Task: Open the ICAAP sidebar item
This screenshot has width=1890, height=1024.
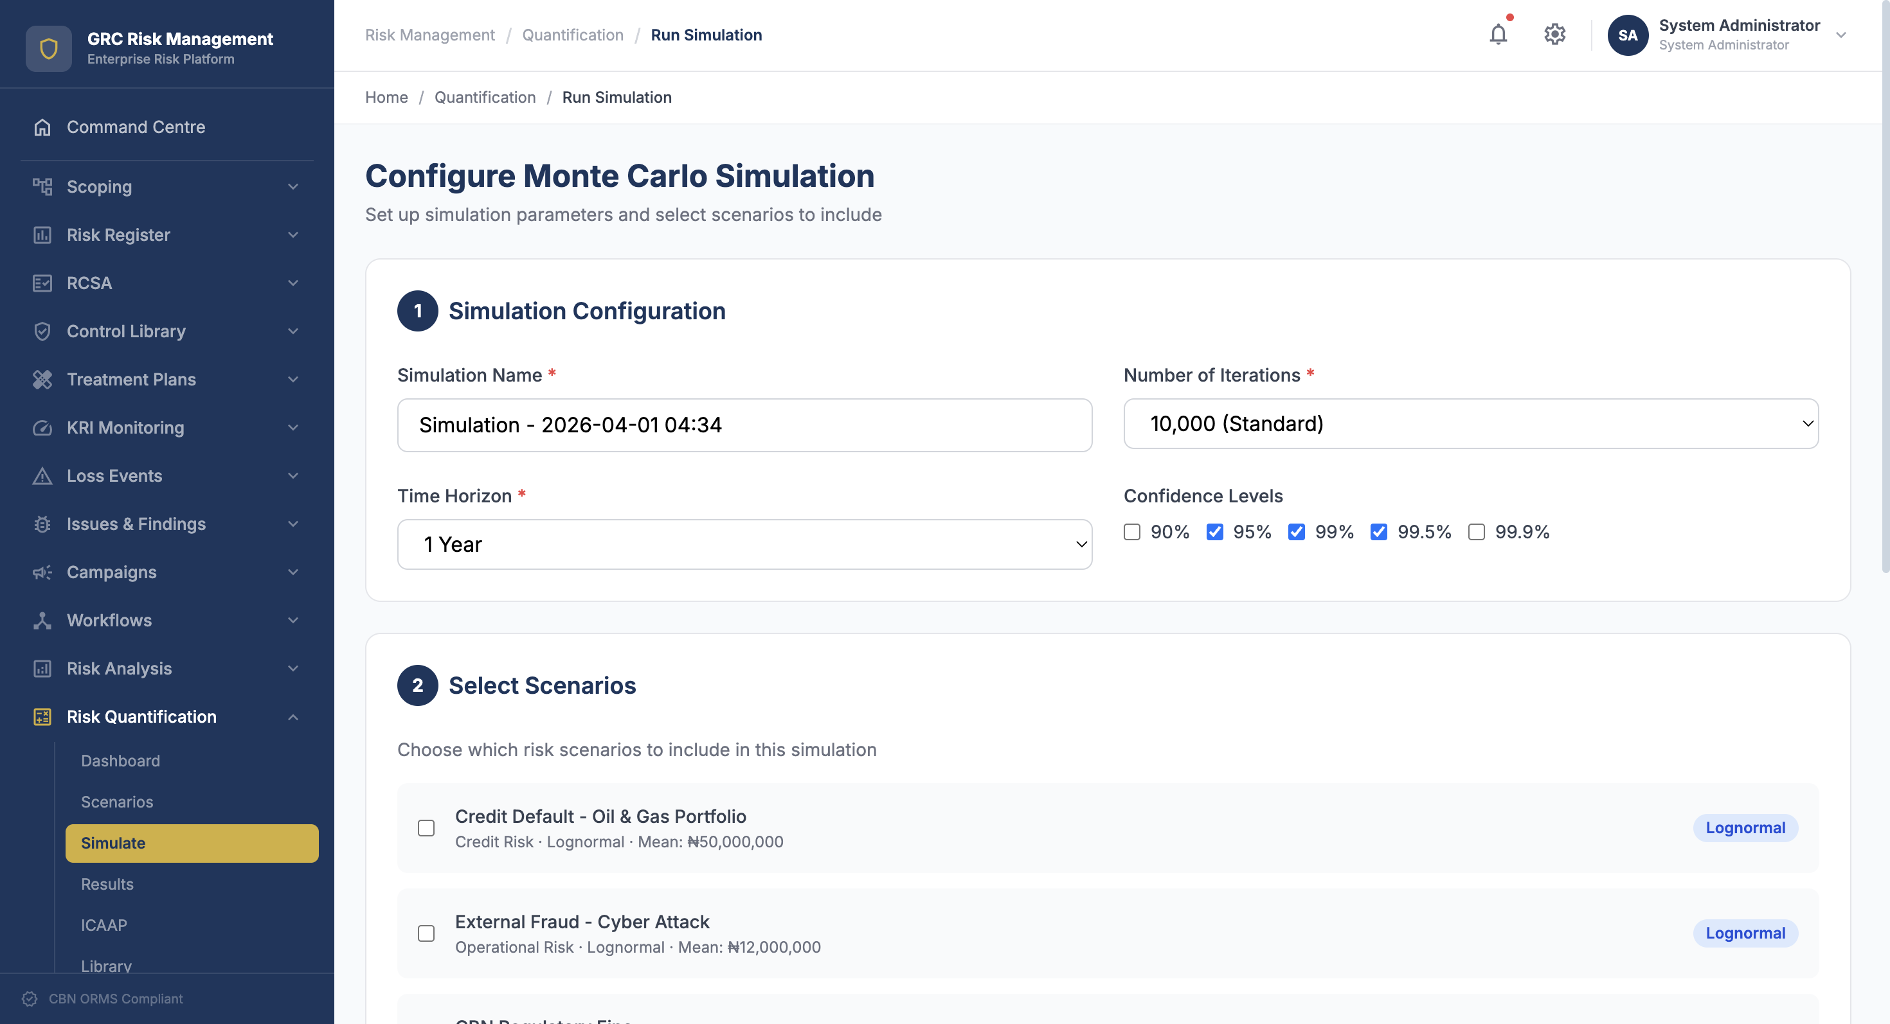Action: coord(104,925)
